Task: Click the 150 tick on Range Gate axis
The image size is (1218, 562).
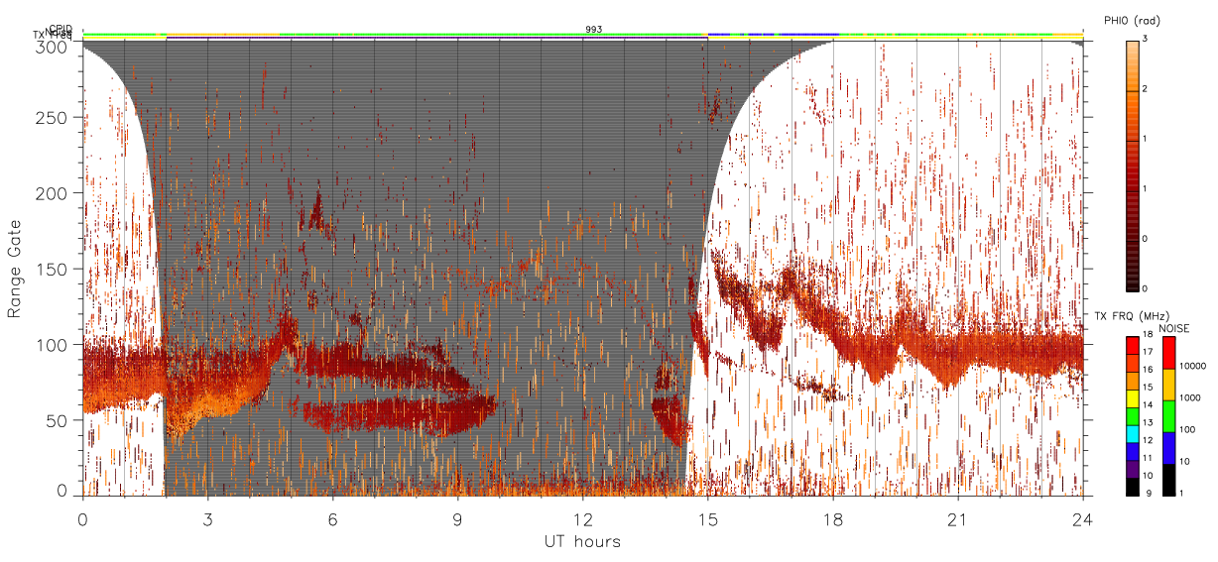Action: point(52,269)
